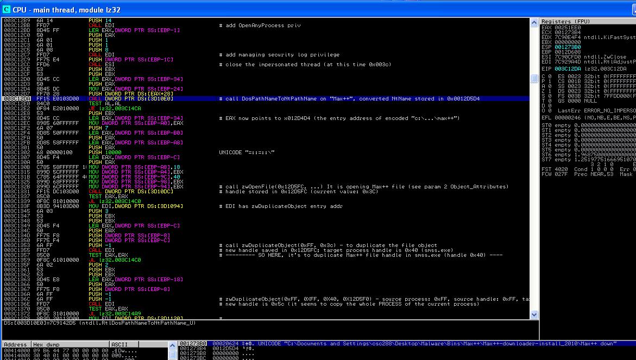This screenshot has height=360, width=636.
Task: Select stack entry 001273B4 with value 0012D5D4
Action: point(407,348)
